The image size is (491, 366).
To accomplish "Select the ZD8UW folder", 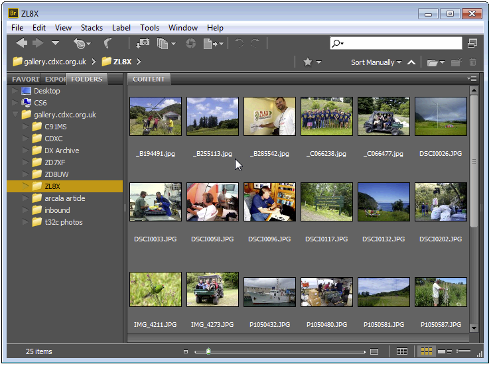I will pyautogui.click(x=56, y=174).
